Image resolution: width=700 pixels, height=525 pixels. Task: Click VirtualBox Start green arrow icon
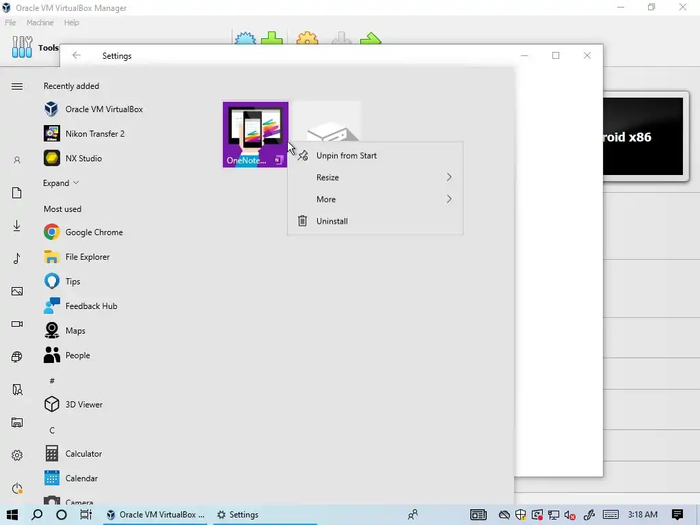click(371, 38)
